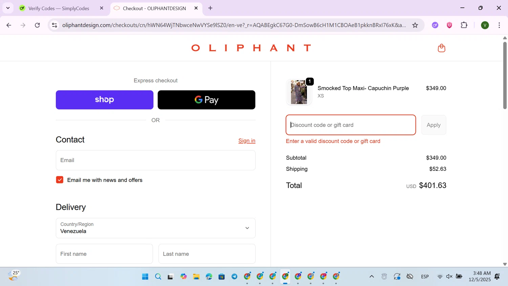Click the browser address bar URL

234,25
